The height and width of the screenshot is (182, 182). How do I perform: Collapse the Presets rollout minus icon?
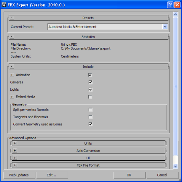click(x=12, y=18)
